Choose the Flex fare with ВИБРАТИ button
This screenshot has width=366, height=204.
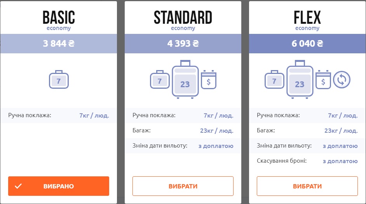tap(307, 186)
